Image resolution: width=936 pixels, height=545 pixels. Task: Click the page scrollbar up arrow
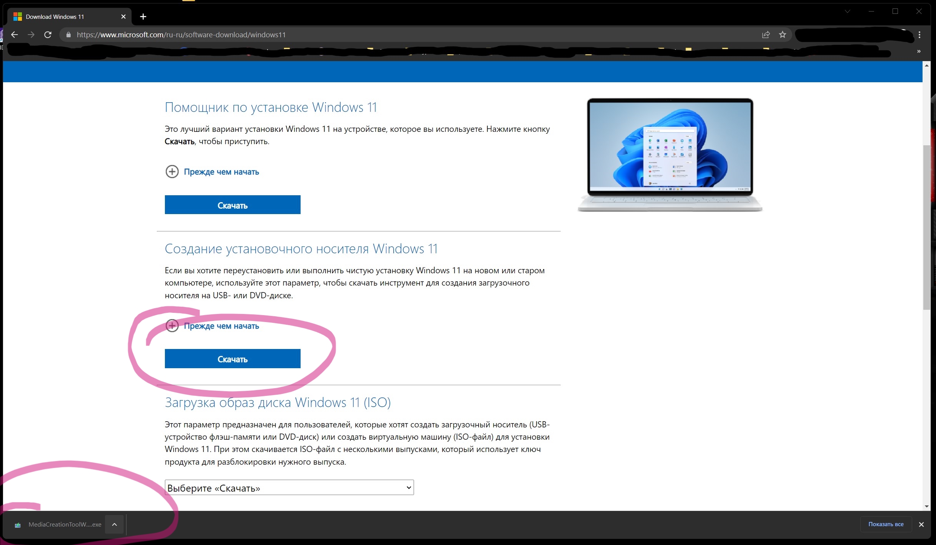927,65
